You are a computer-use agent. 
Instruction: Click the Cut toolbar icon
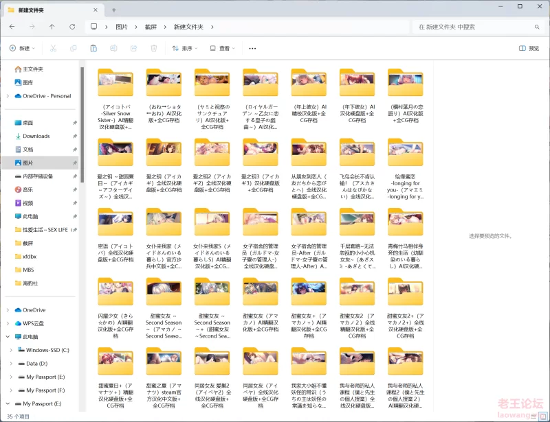coord(54,48)
